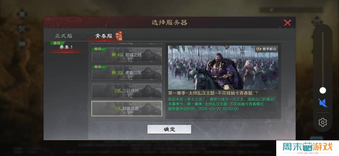Switch to the 正式服 tab
339x156 pixels.
pyautogui.click(x=64, y=36)
